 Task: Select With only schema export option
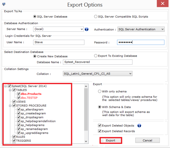(100, 91)
